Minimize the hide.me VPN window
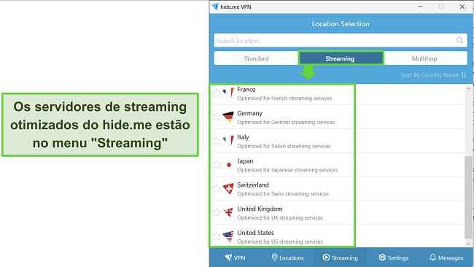474x267 pixels. click(x=420, y=7)
